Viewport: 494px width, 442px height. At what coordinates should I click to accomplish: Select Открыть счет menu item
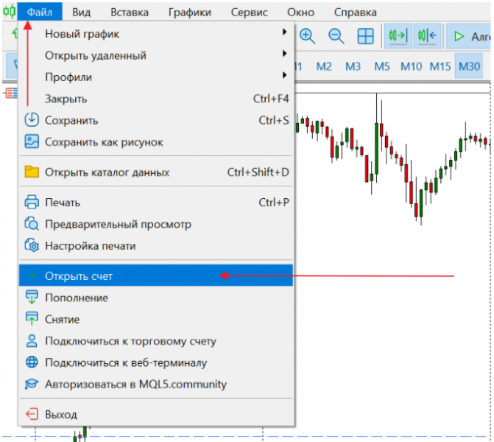click(x=156, y=276)
